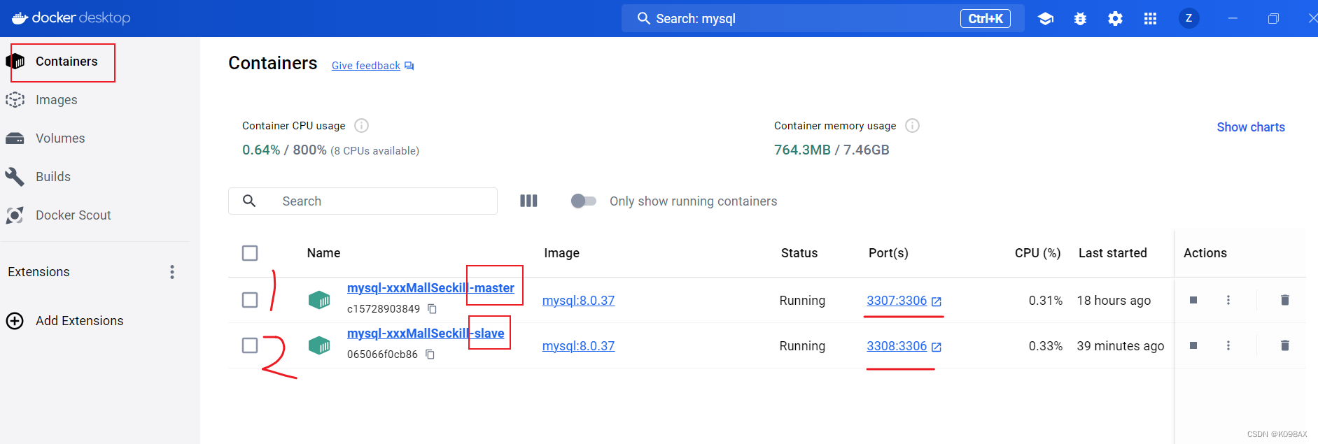Sort by the CPU (%) column header
This screenshot has height=444, width=1318.
click(1038, 253)
